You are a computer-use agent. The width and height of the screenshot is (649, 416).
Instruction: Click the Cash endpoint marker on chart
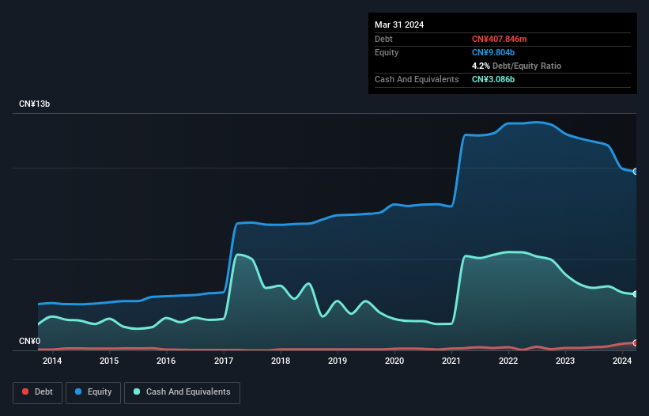(x=636, y=294)
